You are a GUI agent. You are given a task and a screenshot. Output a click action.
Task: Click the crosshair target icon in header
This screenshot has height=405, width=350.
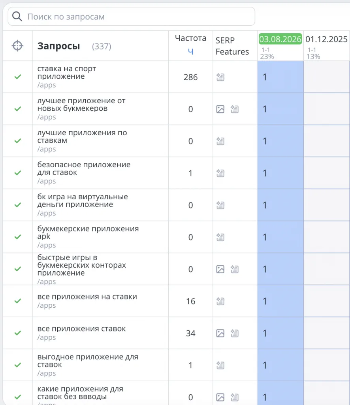pos(17,46)
